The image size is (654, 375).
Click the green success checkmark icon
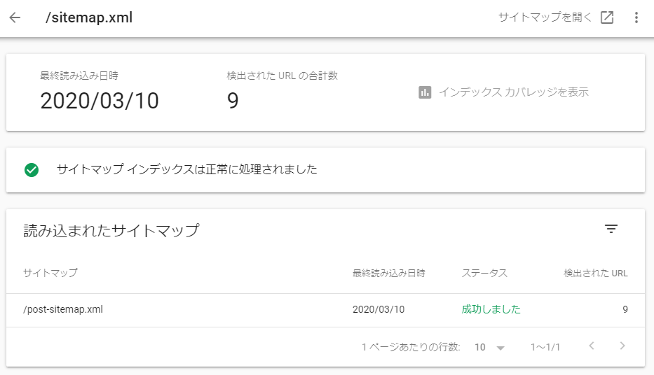pos(32,170)
